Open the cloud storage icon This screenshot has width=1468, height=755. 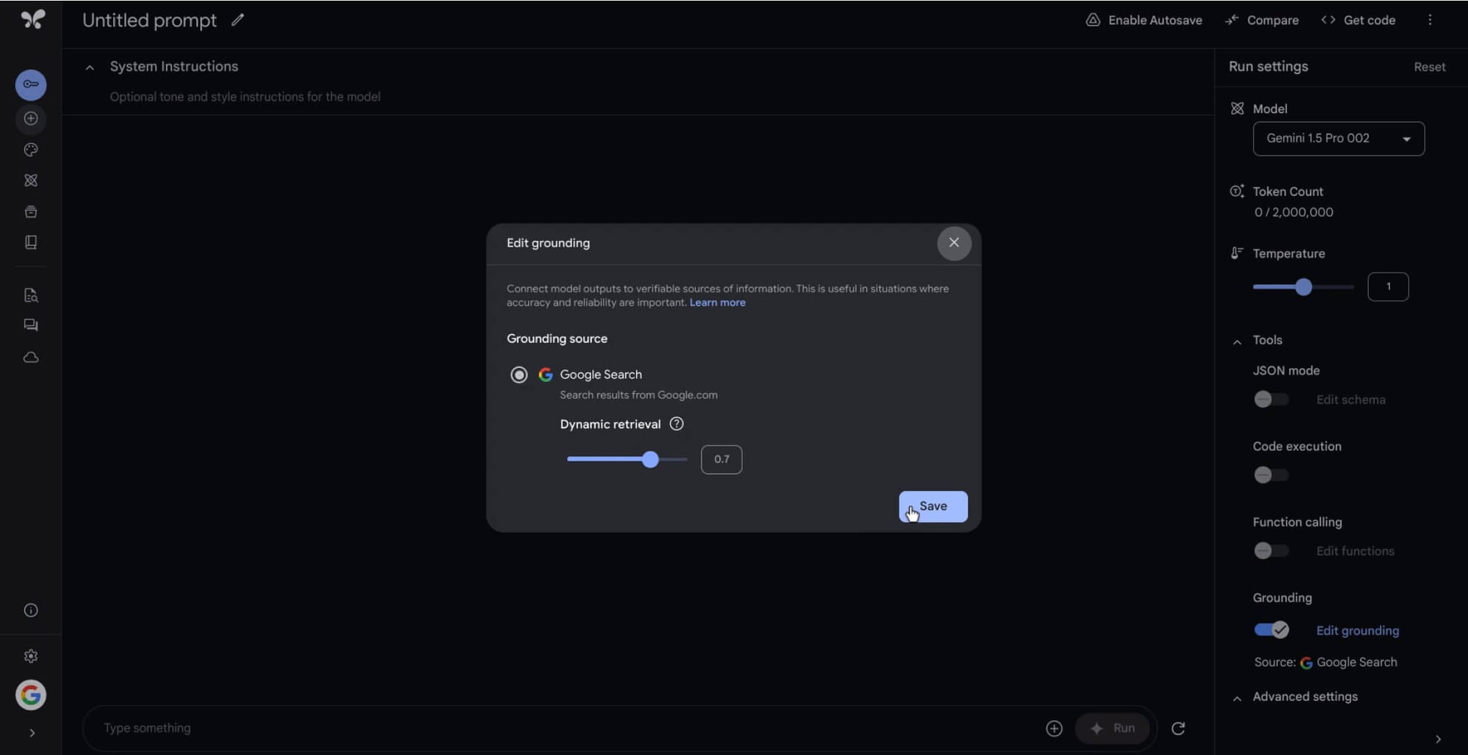click(31, 358)
